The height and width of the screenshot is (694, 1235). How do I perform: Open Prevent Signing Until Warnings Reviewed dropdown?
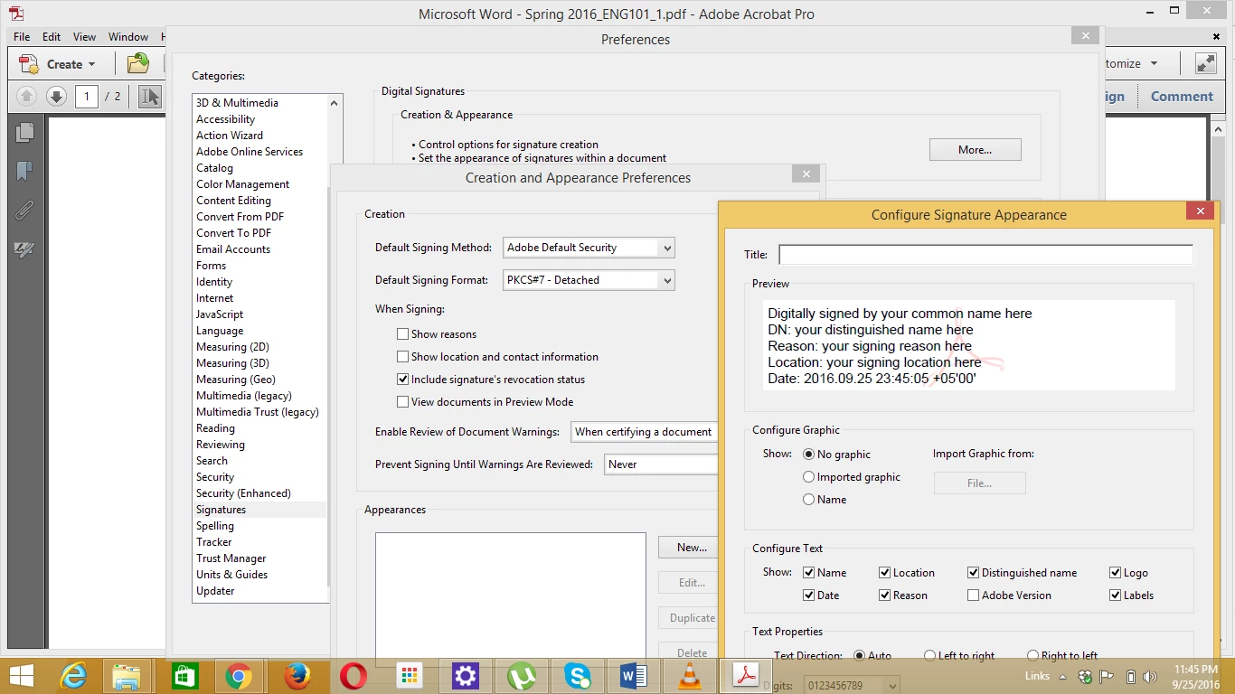pyautogui.click(x=660, y=464)
